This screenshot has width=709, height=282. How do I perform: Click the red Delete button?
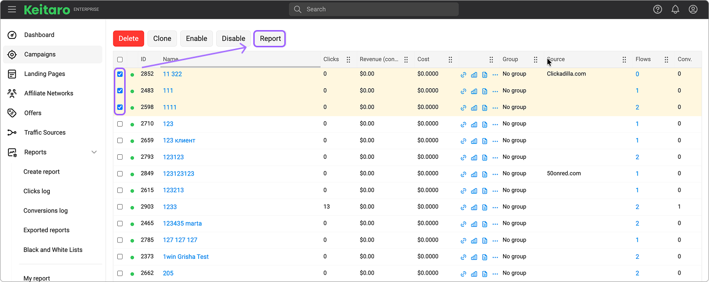(129, 38)
